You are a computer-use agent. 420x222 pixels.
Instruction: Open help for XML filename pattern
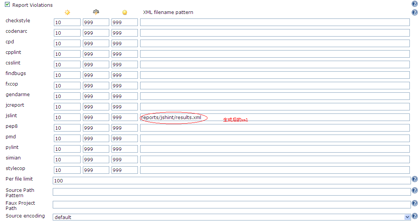pos(414,12)
